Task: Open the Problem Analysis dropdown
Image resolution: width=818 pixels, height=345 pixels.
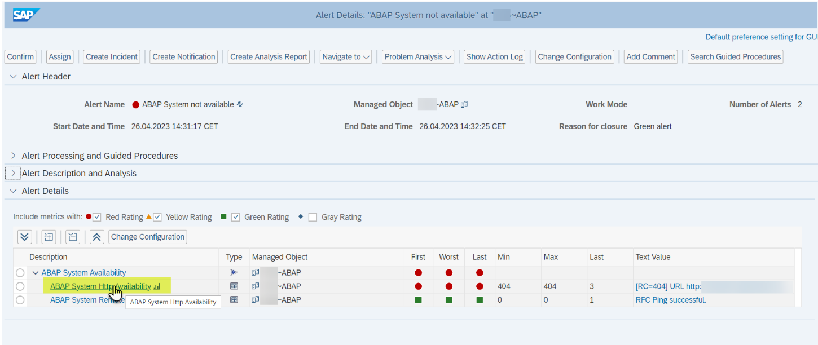Action: point(419,56)
